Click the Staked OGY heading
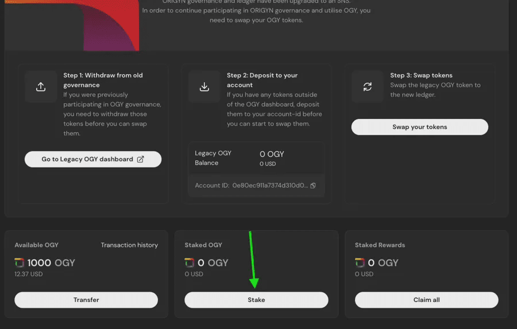The height and width of the screenshot is (329, 517). pyautogui.click(x=203, y=245)
